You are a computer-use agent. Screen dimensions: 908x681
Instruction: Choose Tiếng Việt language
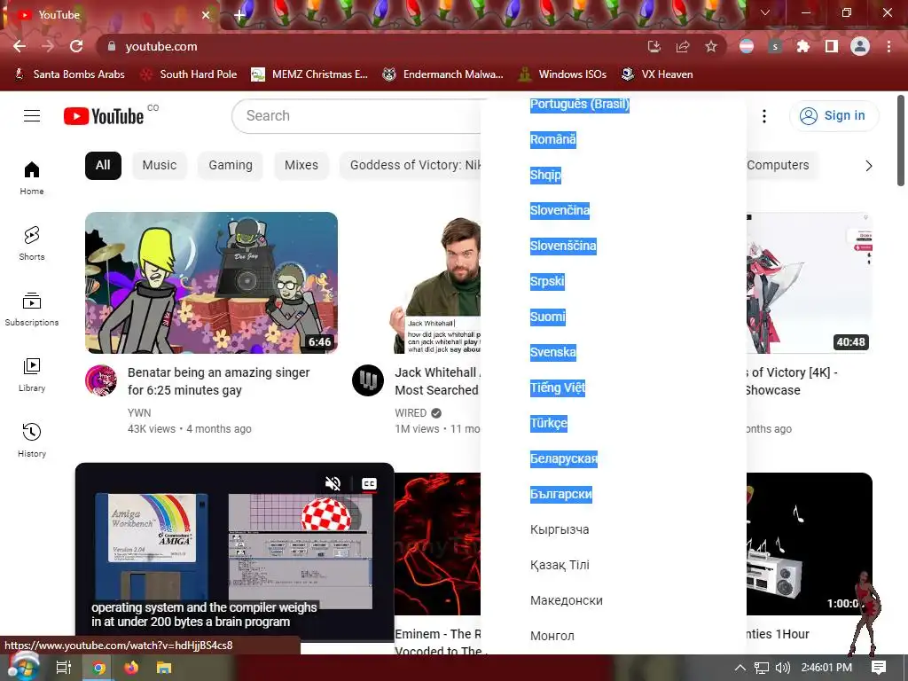[x=558, y=388]
